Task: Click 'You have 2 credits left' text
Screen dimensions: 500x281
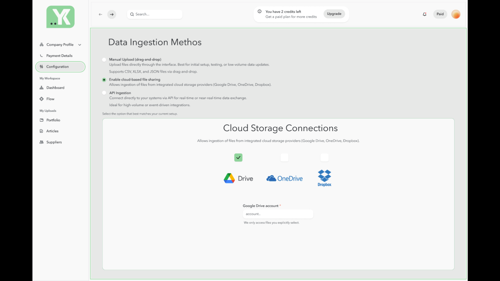Action: point(283,12)
